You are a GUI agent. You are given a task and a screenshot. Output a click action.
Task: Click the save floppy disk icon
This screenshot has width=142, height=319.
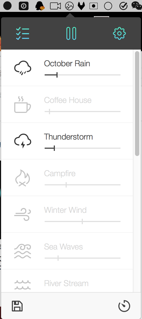click(x=17, y=306)
